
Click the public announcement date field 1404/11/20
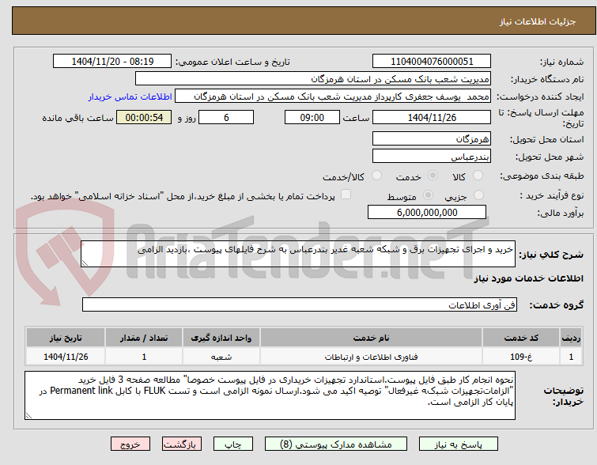coord(112,62)
